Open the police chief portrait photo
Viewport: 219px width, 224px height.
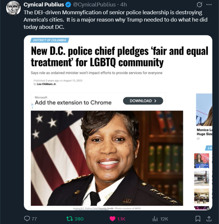(107, 158)
